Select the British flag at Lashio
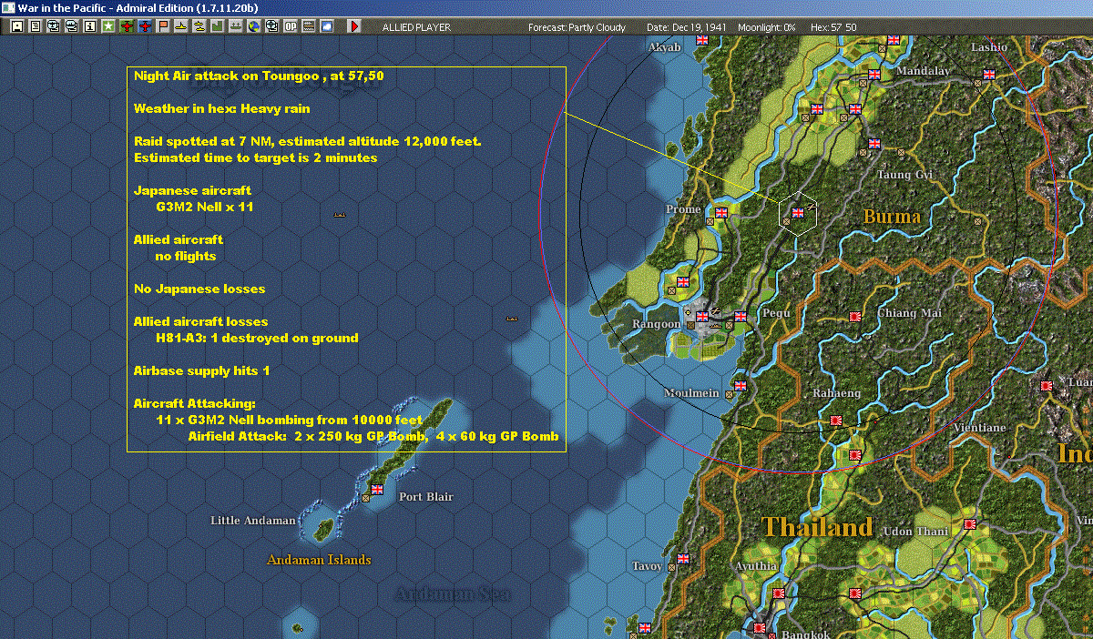 [x=989, y=75]
